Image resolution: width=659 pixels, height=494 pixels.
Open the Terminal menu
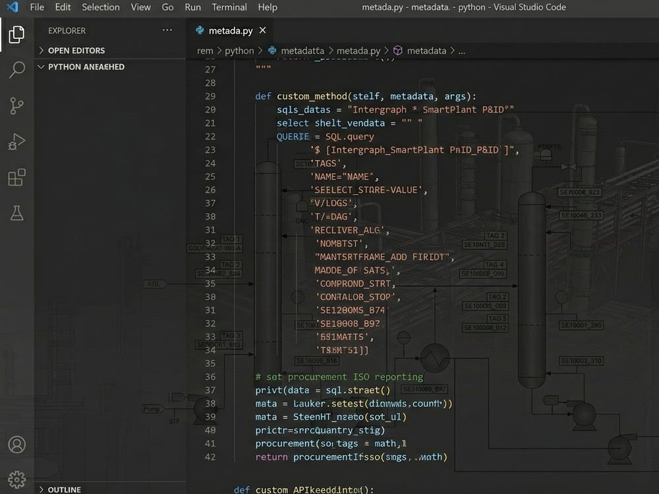[x=229, y=7]
